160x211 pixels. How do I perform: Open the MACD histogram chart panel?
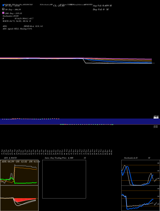19,198
